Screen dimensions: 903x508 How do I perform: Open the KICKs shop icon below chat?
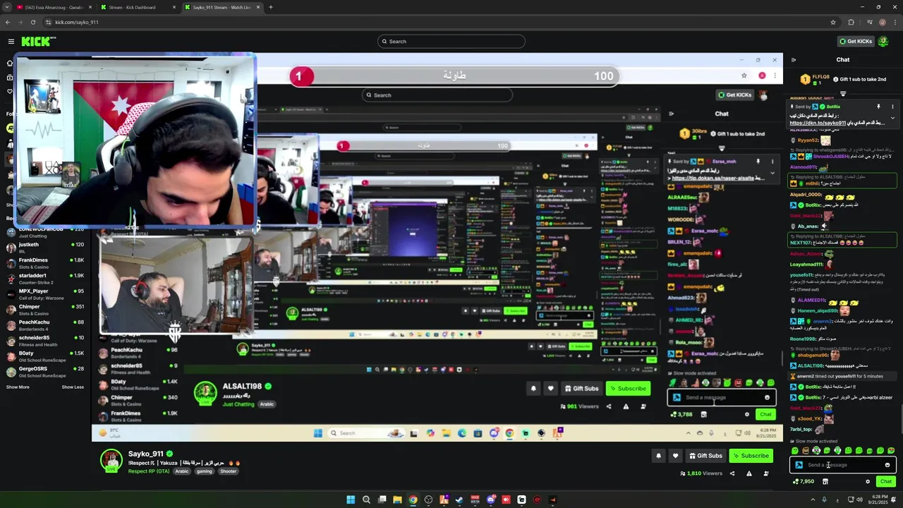(825, 482)
